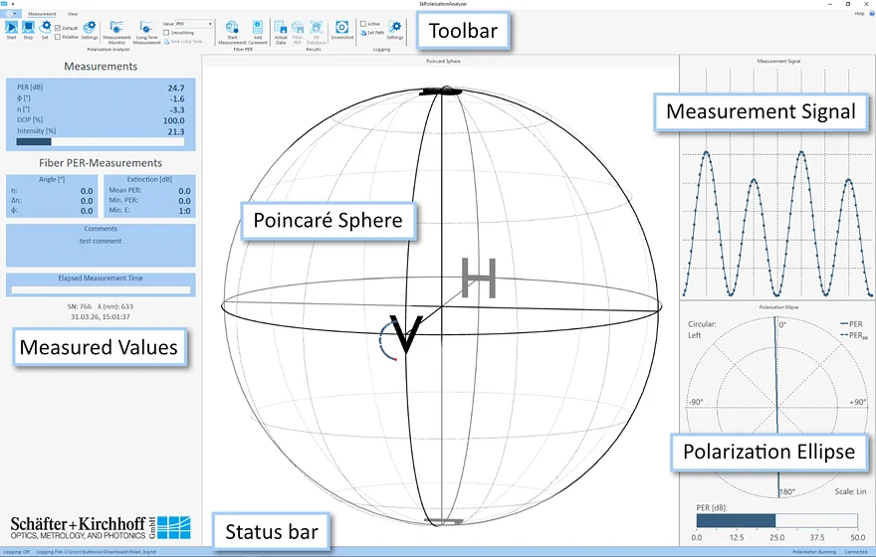Click the V label on Poincaré sphere
876x557 pixels.
pyautogui.click(x=405, y=334)
